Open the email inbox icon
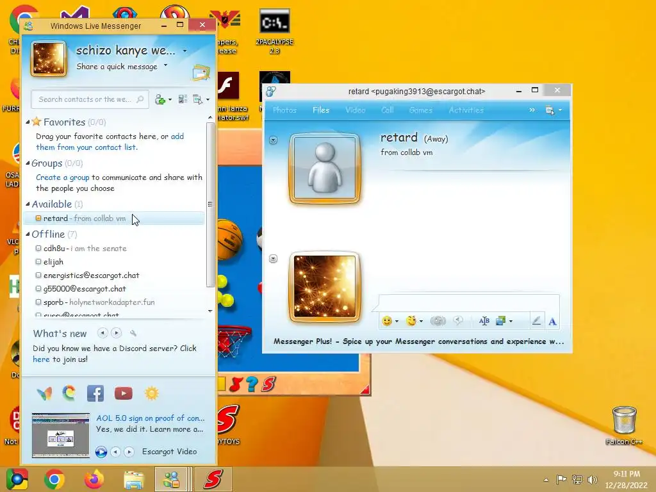656x492 pixels. click(x=201, y=72)
